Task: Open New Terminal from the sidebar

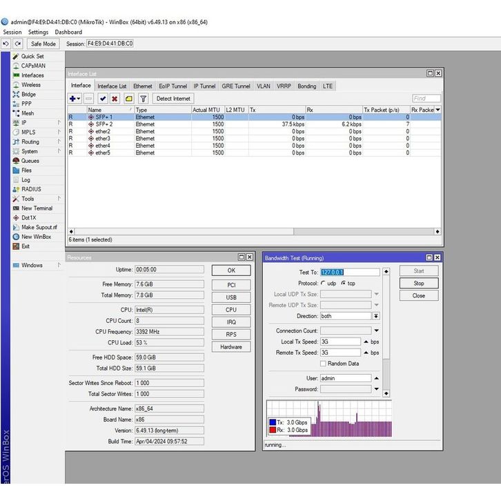Action: [36, 208]
